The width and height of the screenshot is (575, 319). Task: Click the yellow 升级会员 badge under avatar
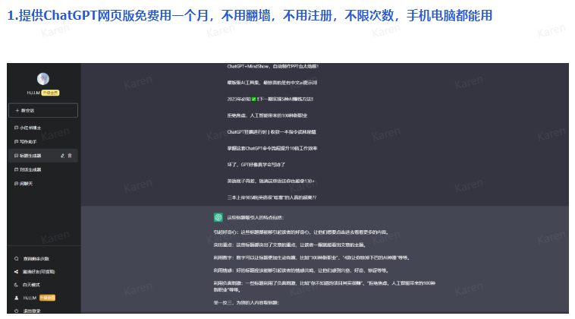(x=50, y=93)
